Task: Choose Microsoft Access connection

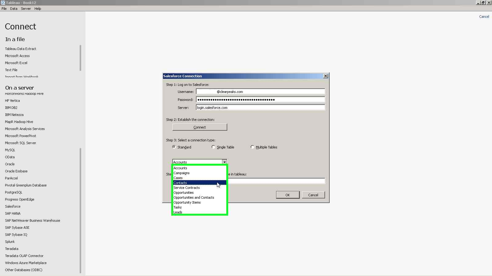Action: (17, 56)
